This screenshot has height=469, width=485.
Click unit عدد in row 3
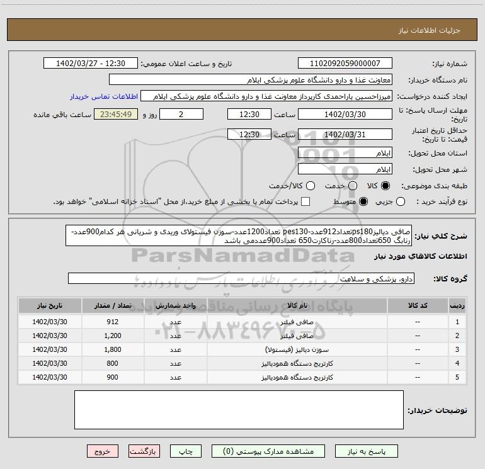click(175, 349)
